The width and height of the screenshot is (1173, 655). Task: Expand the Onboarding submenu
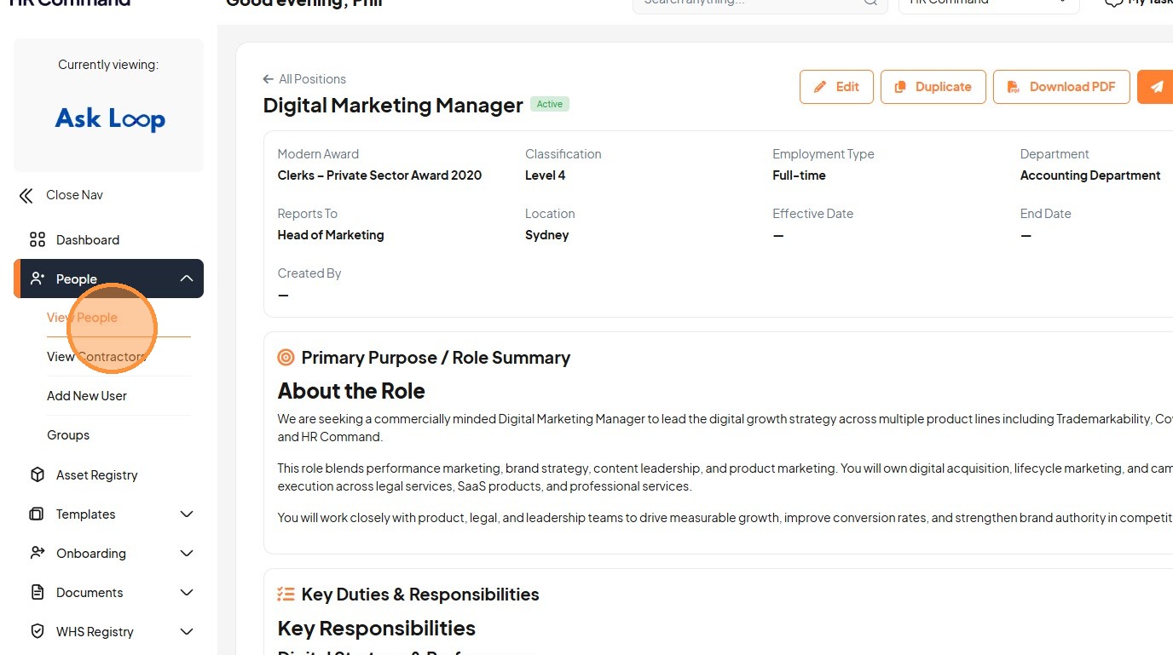point(187,553)
